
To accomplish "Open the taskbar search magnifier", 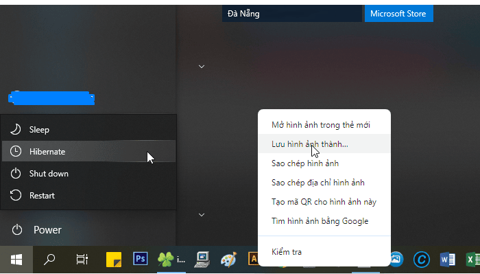I will 49,260.
